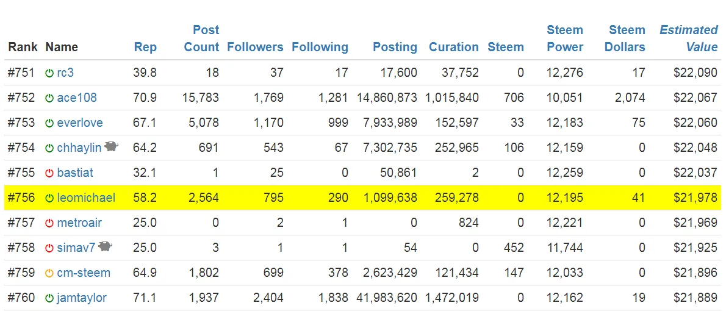
Task: Click curation value 1,472,019
Action: point(452,298)
